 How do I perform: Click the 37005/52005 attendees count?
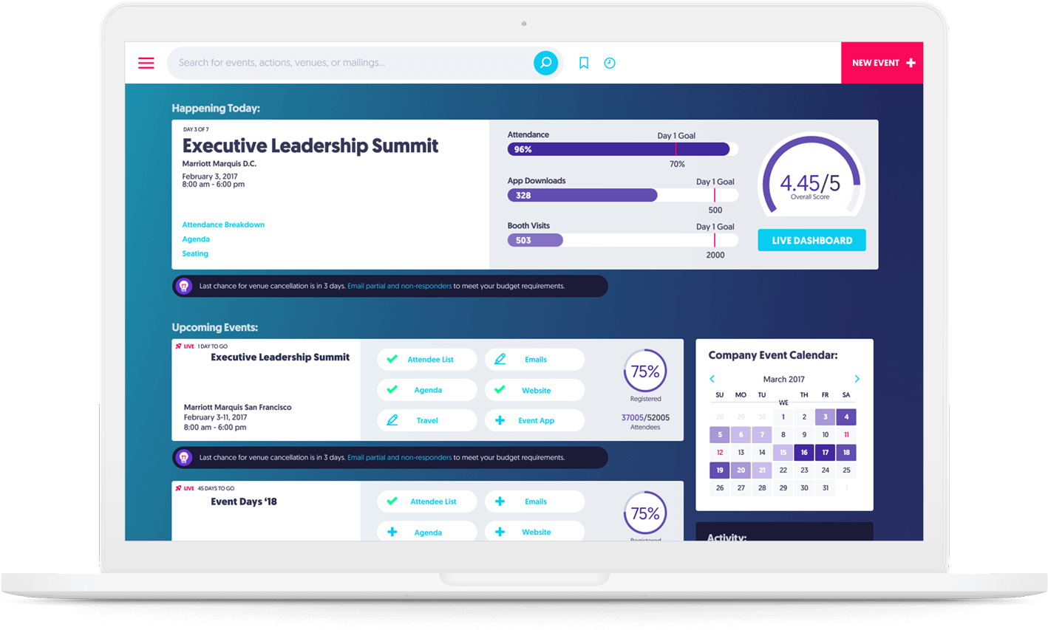click(x=645, y=417)
